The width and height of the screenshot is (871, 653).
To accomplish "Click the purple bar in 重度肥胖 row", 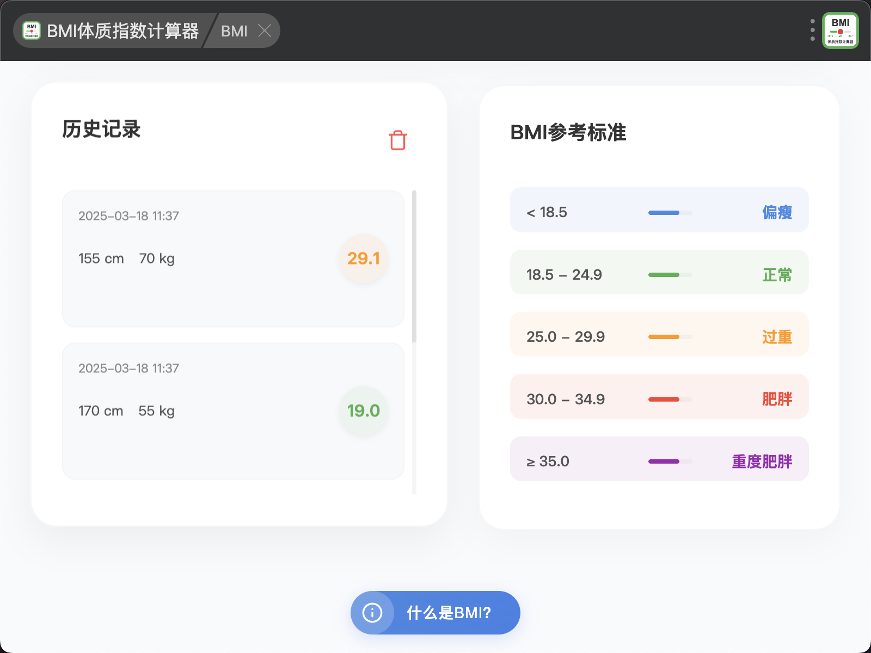I will (x=664, y=461).
